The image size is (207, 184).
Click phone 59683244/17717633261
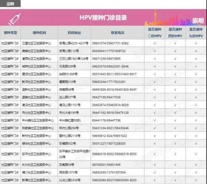pyautogui.click(x=109, y=82)
